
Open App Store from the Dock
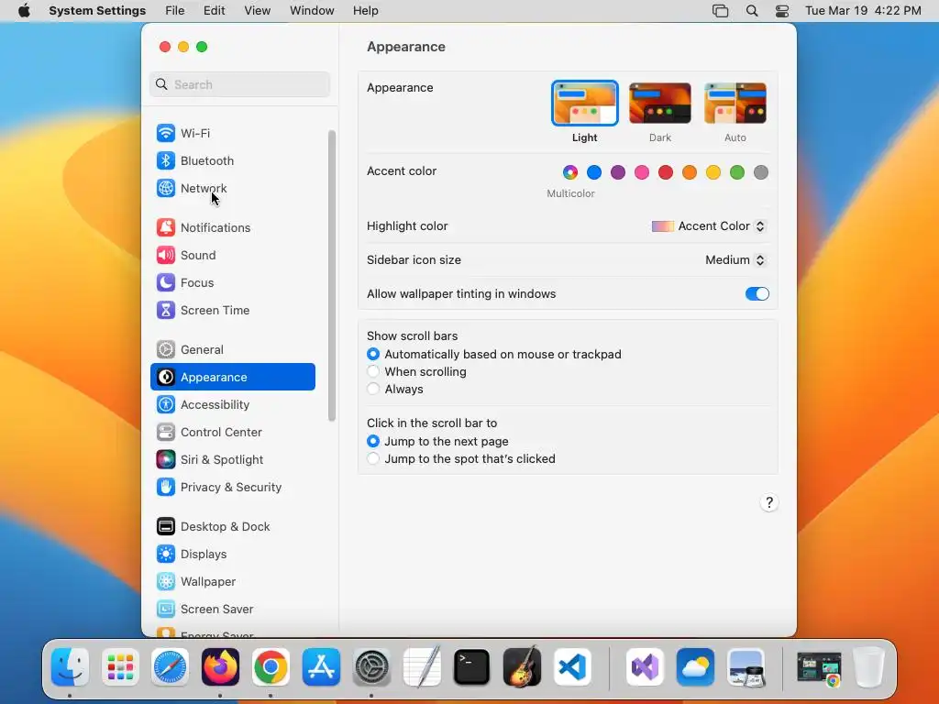pos(321,667)
